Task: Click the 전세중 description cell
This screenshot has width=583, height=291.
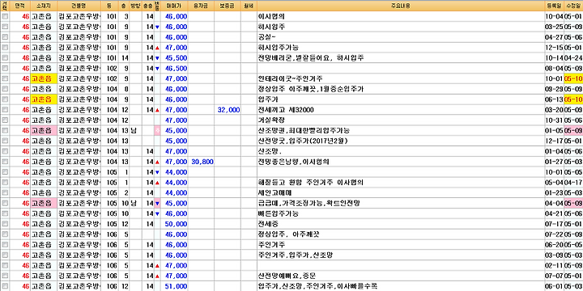Action: click(x=400, y=225)
